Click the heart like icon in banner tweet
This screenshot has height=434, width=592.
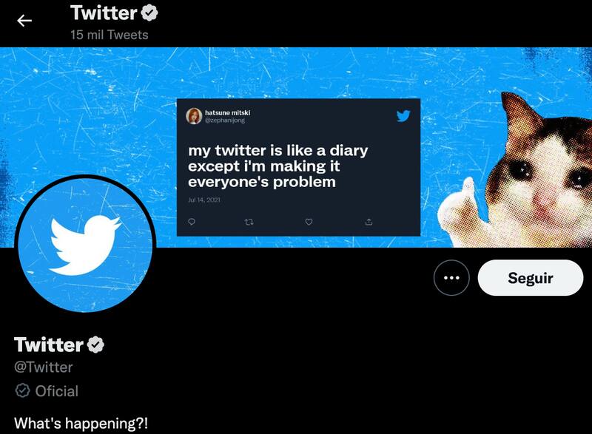coord(309,222)
